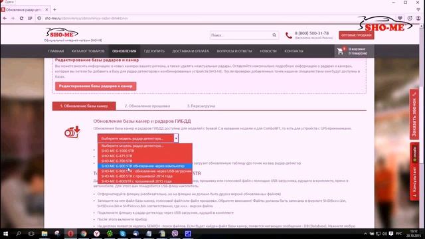Open the КАТАЛОГ ТОВАРОВ menu item

pos(88,51)
